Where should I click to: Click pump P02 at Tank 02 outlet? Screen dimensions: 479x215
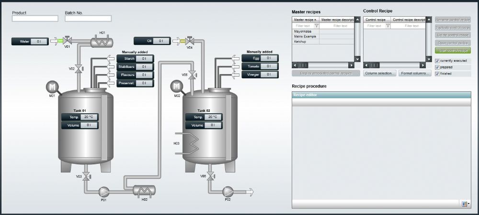click(228, 192)
